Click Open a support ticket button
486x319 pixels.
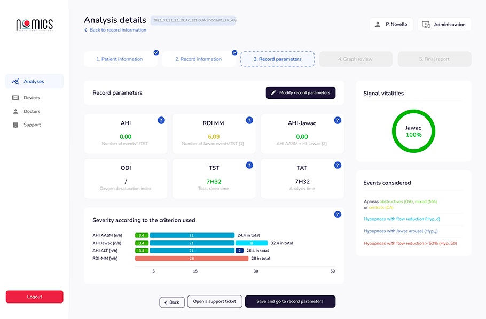click(x=215, y=301)
